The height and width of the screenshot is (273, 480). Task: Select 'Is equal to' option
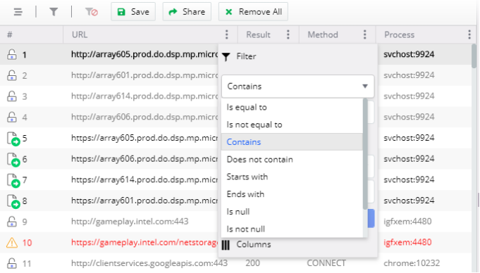pos(292,108)
